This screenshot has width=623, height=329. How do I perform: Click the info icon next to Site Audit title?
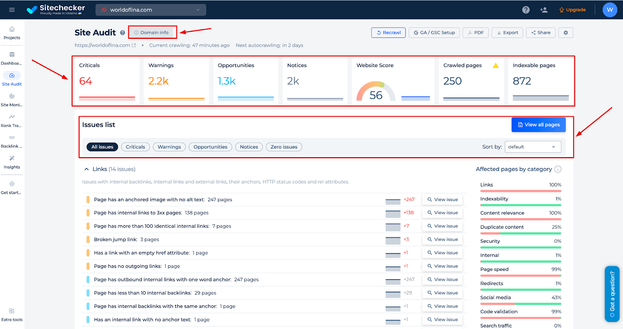[123, 33]
